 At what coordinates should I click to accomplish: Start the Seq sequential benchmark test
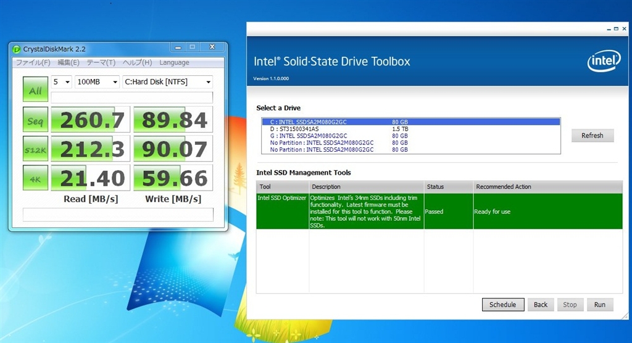click(x=36, y=120)
